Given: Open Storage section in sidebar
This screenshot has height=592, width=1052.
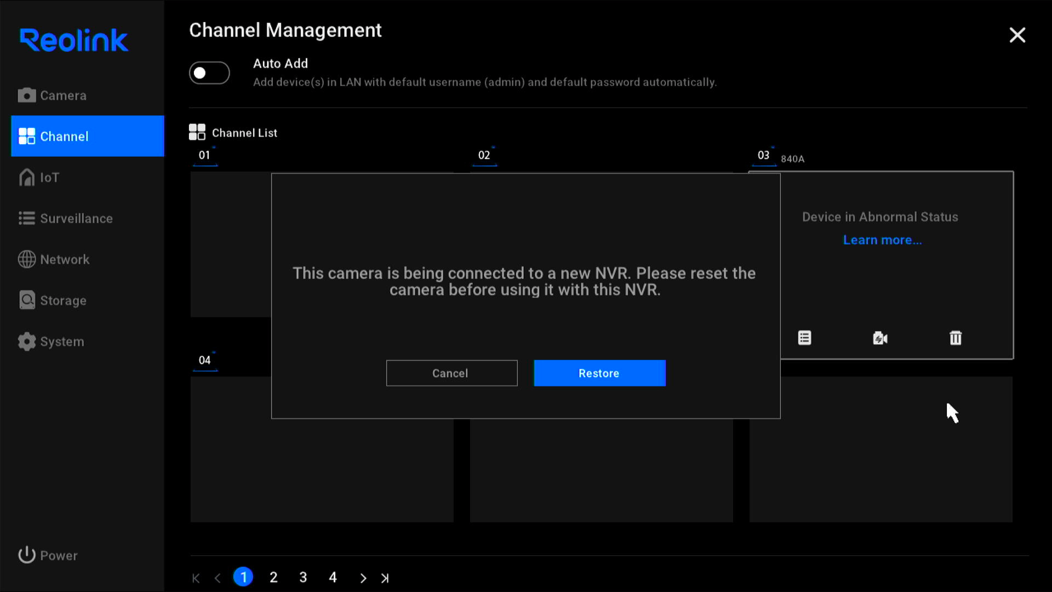Looking at the screenshot, I should tap(64, 300).
